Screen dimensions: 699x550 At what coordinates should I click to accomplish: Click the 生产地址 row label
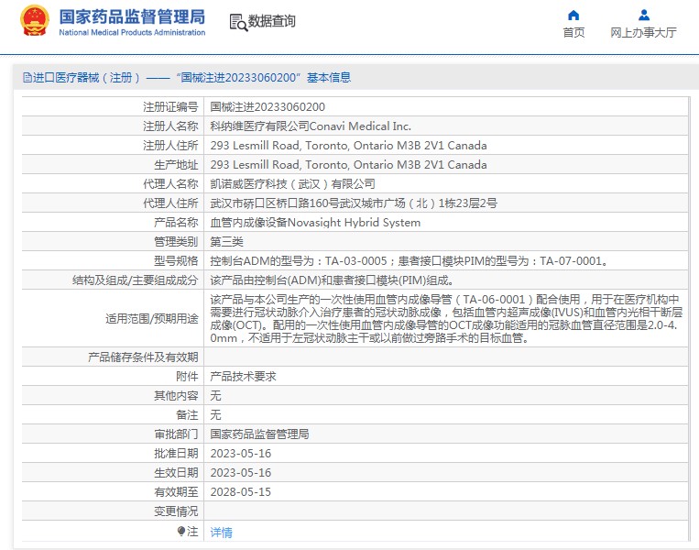tap(176, 165)
